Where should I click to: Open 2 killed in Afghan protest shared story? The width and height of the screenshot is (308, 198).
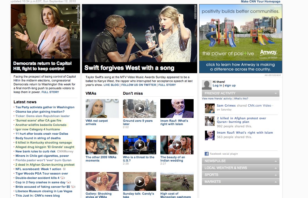(242, 120)
